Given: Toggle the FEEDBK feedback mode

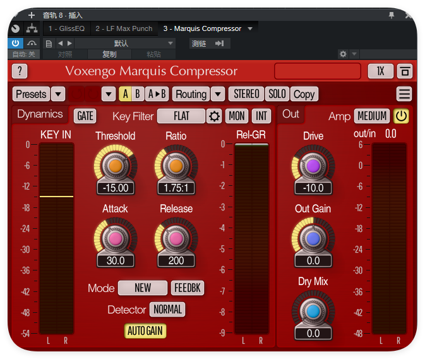Looking at the screenshot, I should 188,288.
